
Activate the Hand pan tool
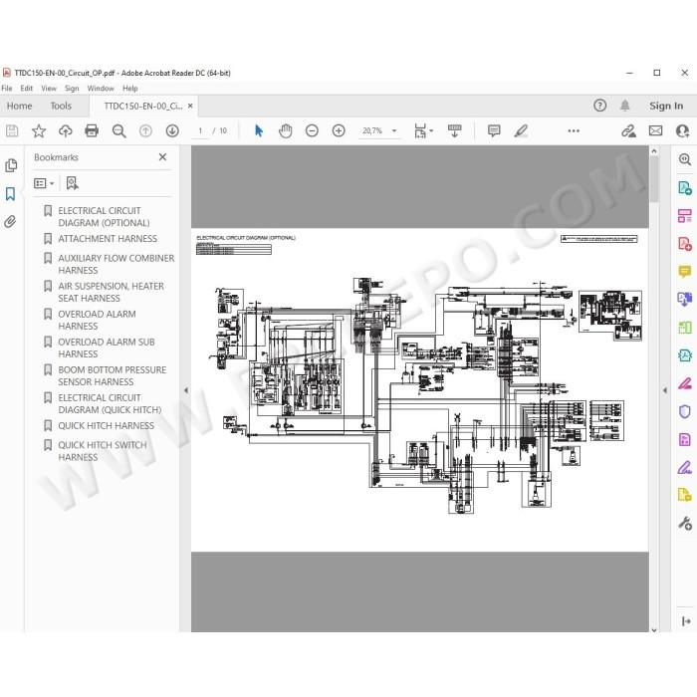point(286,130)
